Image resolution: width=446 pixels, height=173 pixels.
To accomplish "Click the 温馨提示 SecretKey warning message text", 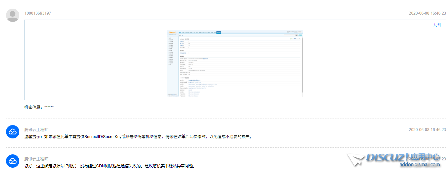I will coord(137,136).
